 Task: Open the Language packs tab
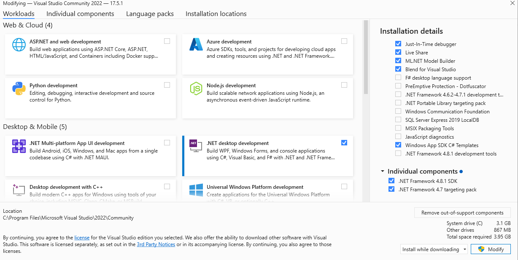tap(150, 14)
